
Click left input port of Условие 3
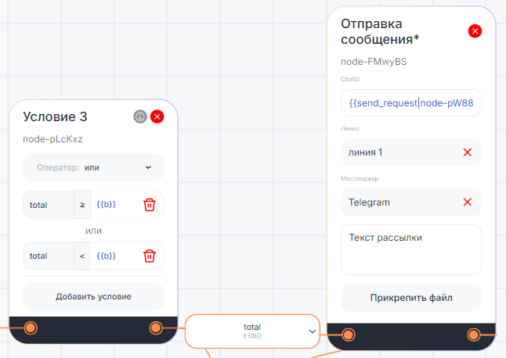31,328
